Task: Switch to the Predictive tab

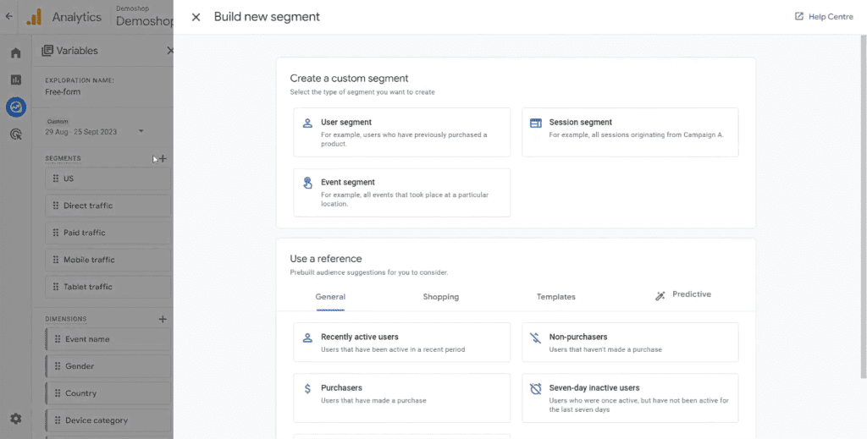Action: [683, 295]
